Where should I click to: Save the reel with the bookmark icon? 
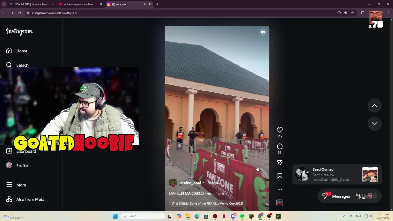(280, 176)
